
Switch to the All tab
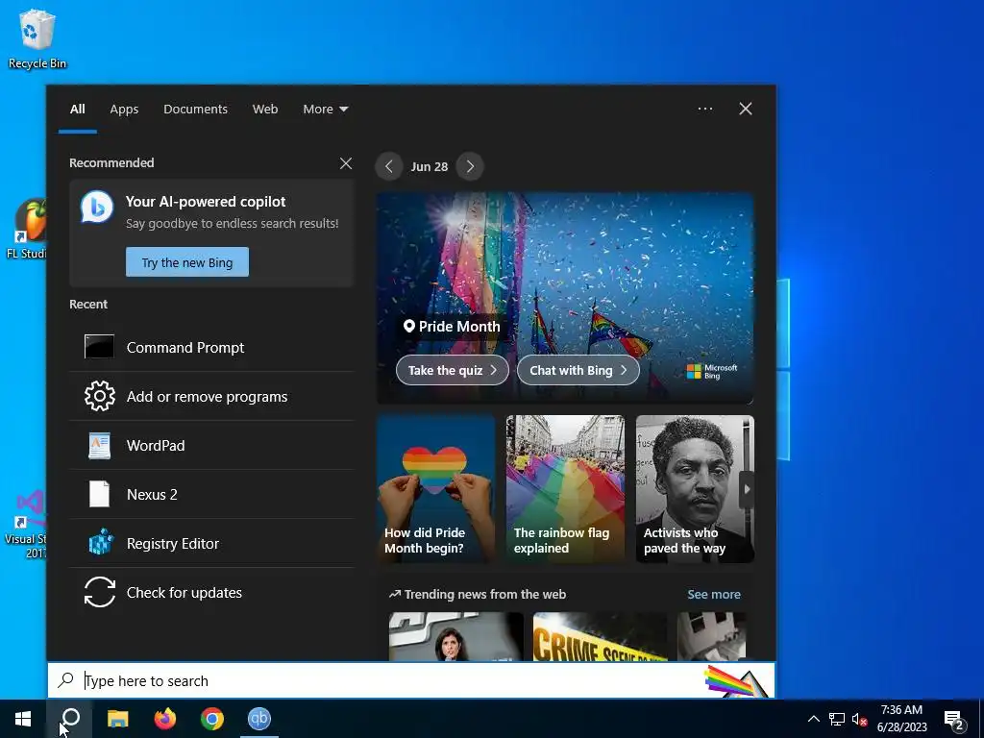click(77, 110)
